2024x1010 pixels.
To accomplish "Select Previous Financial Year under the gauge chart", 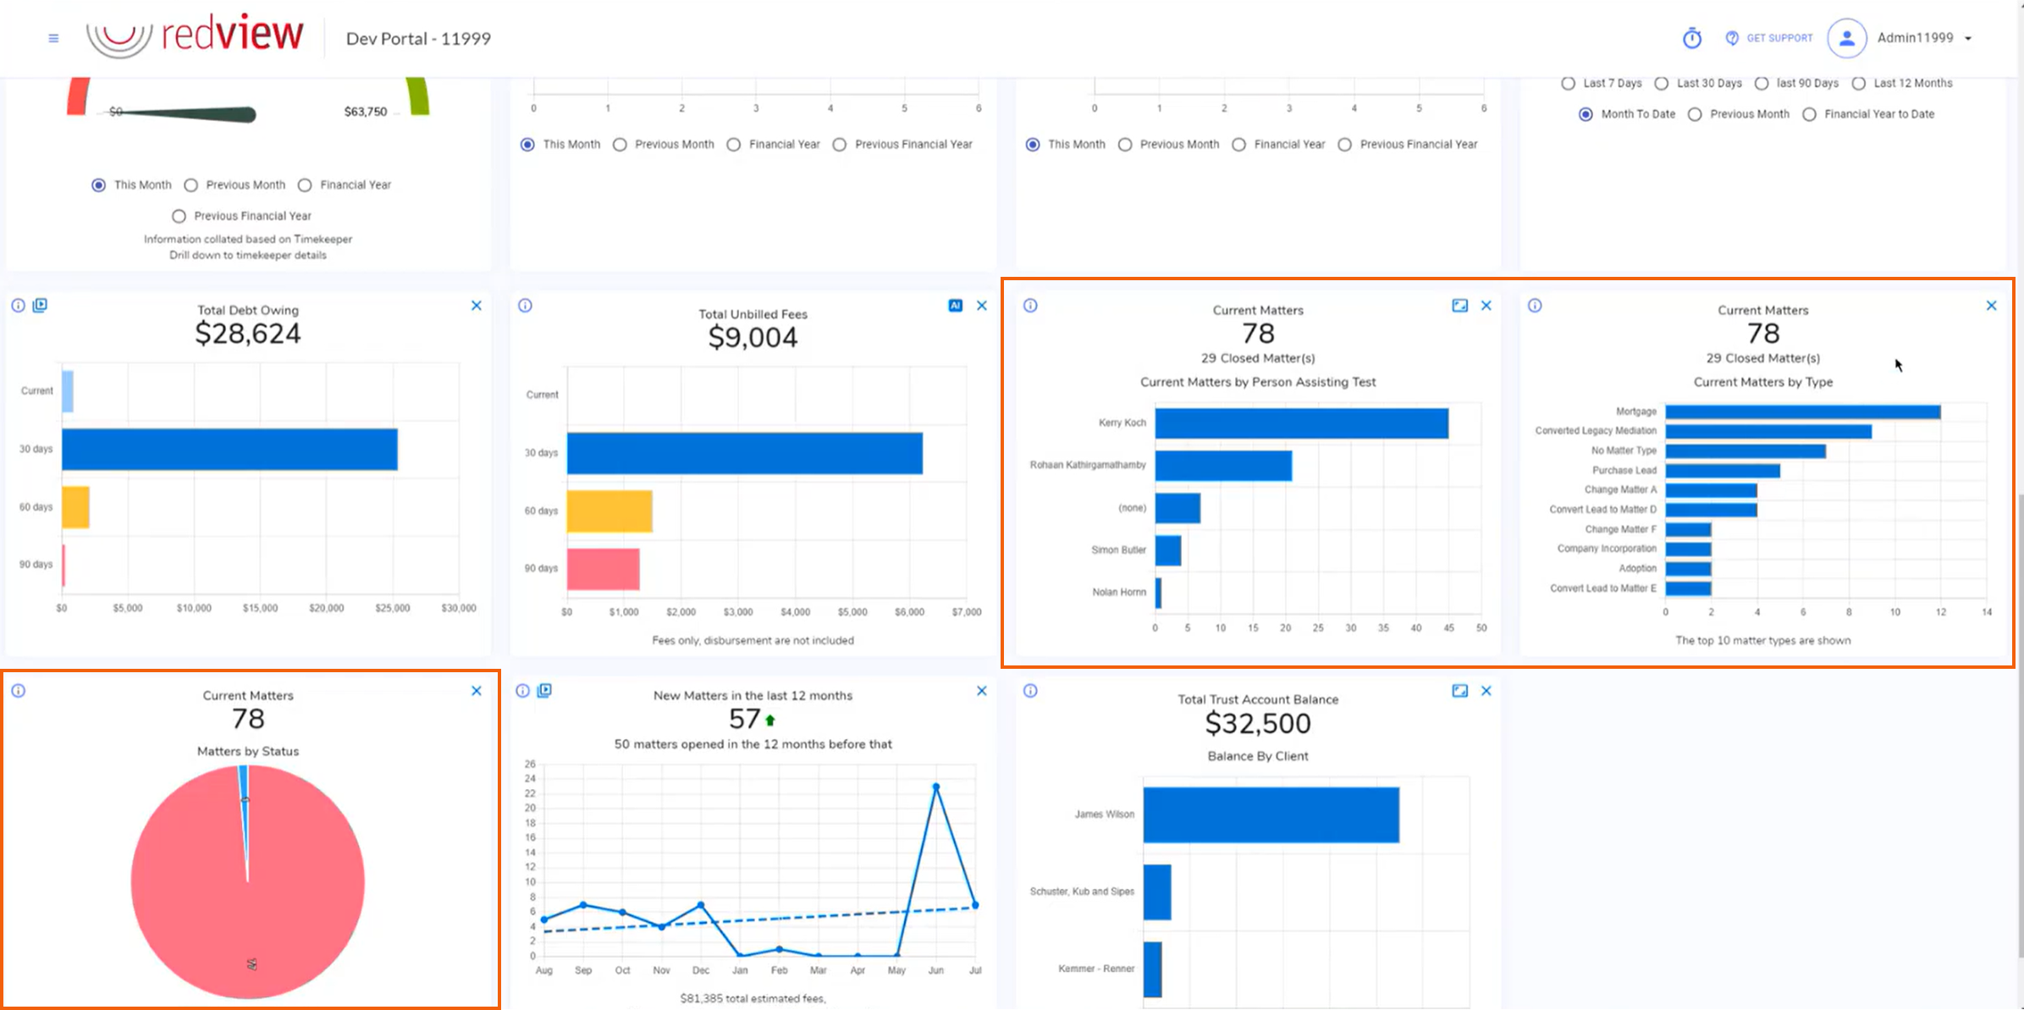I will tap(179, 216).
